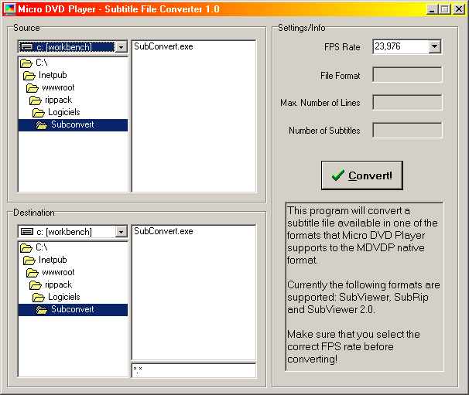
Task: Select SubConvert.exe in Source file list
Action: coord(163,46)
